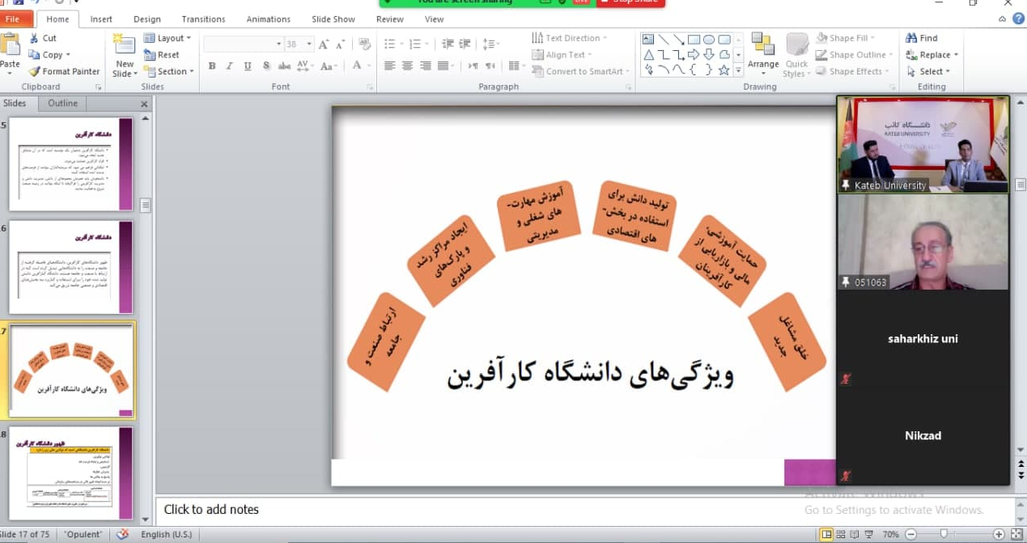The image size is (1027, 543).
Task: Select the Format Painter tool
Action: [x=64, y=71]
